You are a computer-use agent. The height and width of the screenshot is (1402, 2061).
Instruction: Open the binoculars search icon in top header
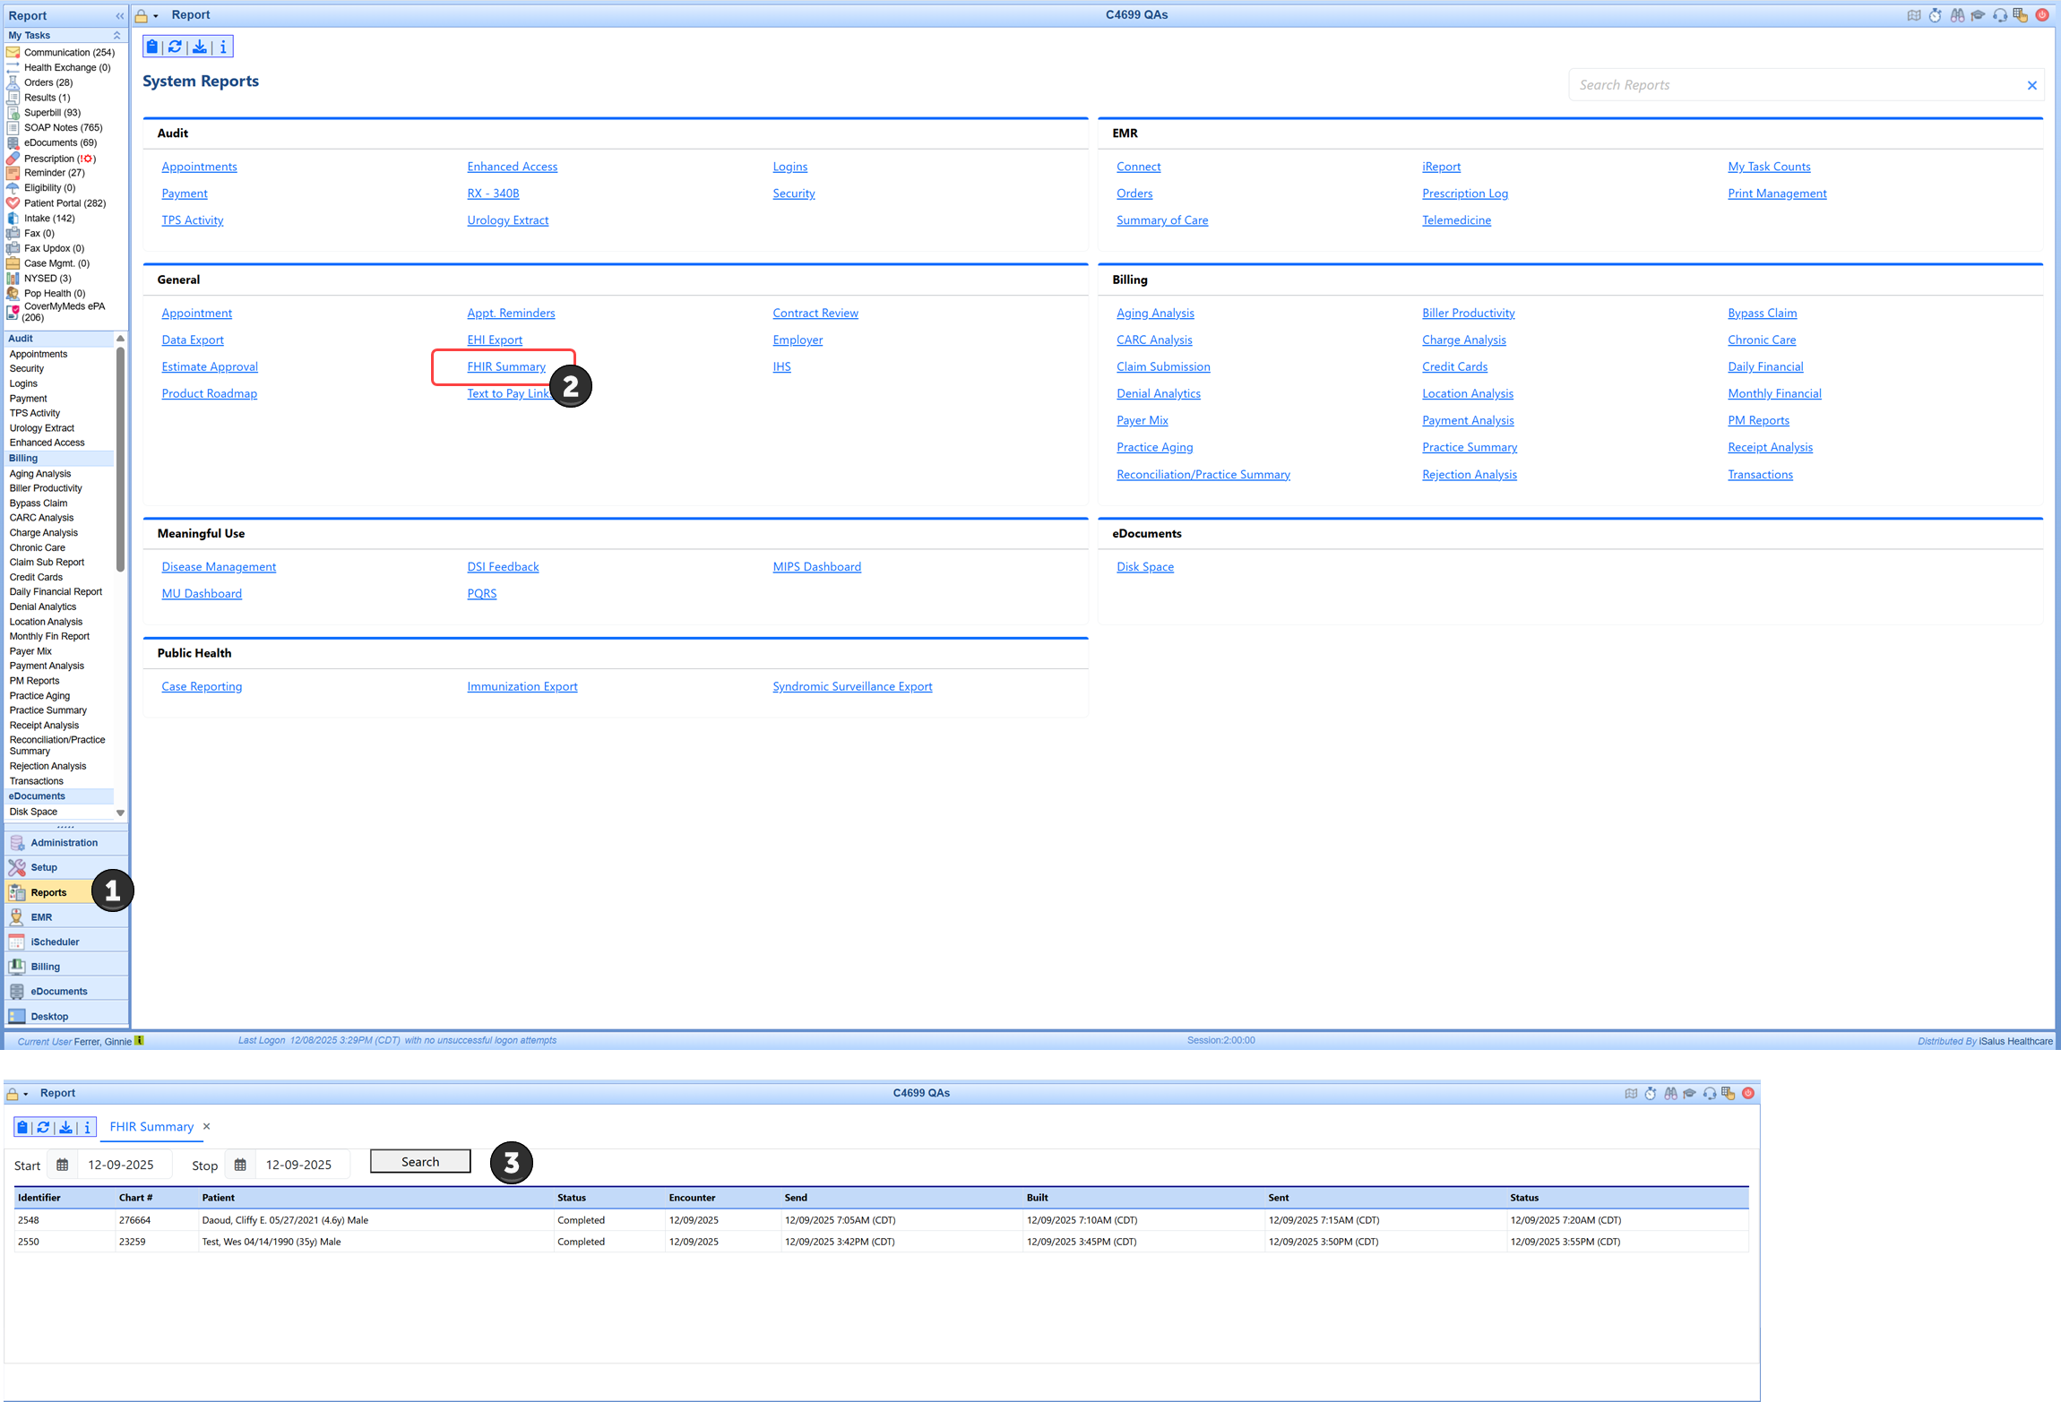1957,15
